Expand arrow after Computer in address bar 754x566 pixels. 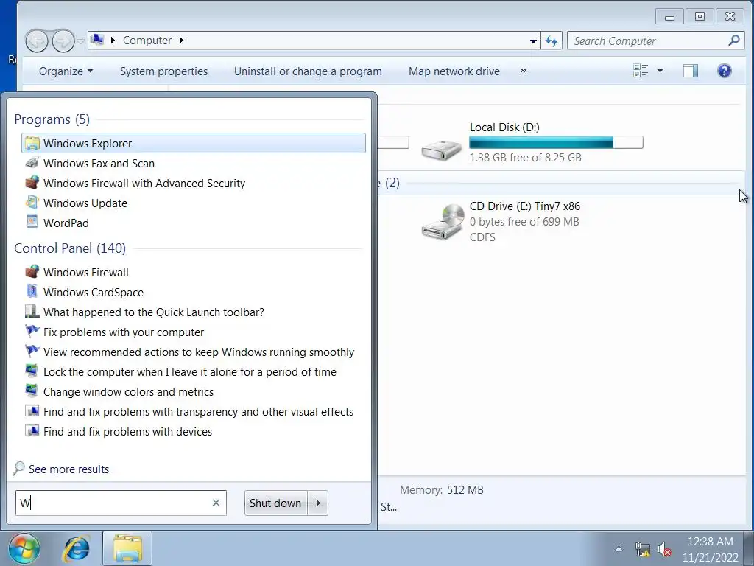181,41
